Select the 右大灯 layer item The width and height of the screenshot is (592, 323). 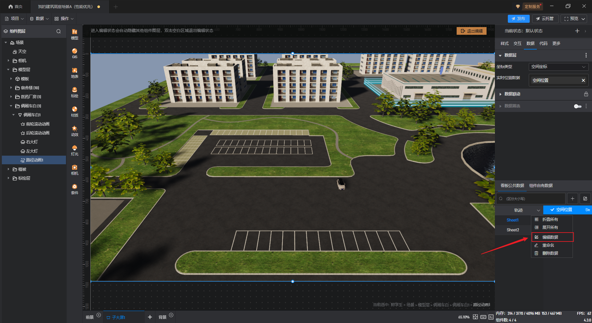32,142
